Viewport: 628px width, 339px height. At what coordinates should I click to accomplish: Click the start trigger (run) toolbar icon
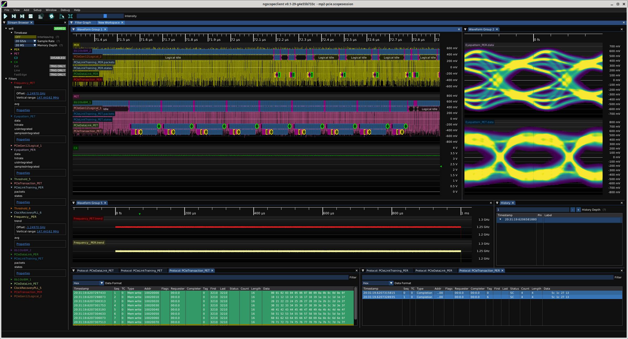[x=5, y=16]
